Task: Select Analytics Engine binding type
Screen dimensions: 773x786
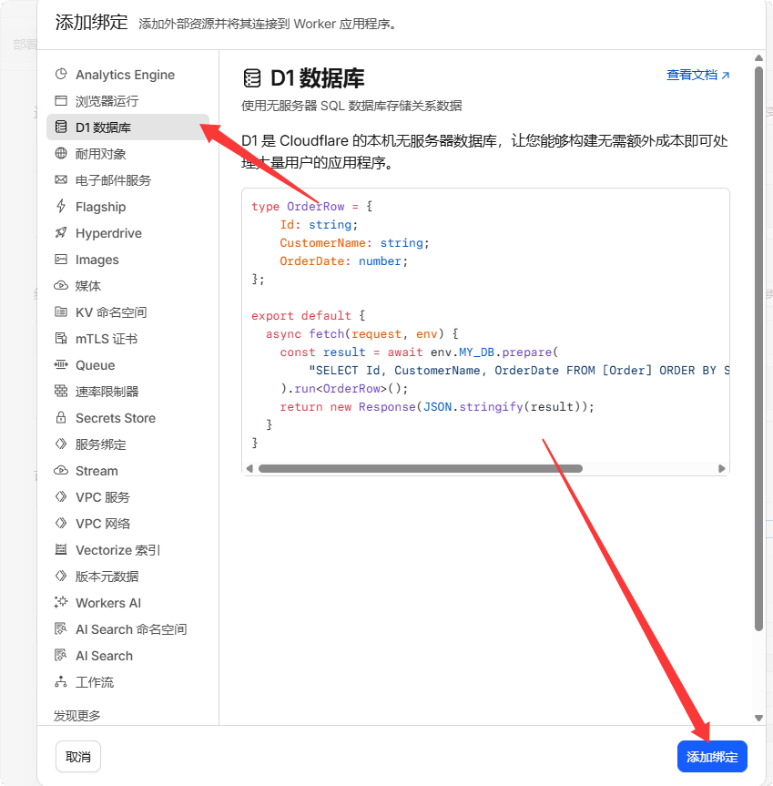Action: 127,75
